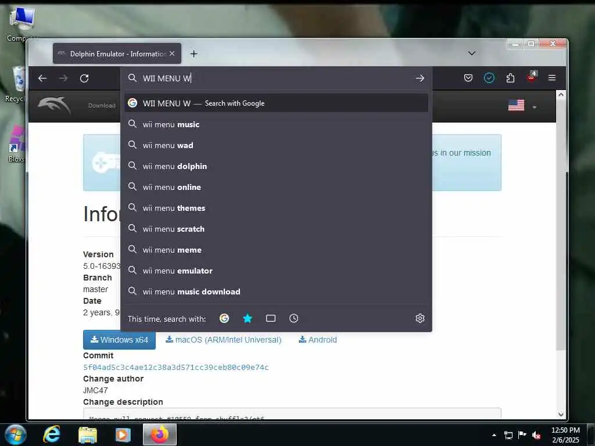The height and width of the screenshot is (446, 595).
Task: Open a new tab with the plus button
Action: 194,54
